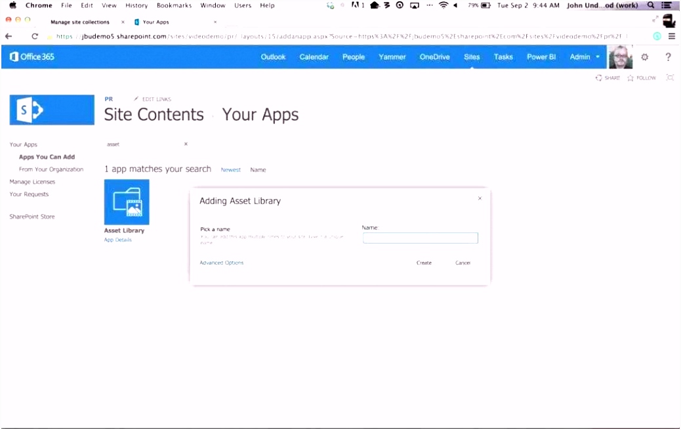Viewport: 681px width, 430px height.
Task: Open the App Details link
Action: [117, 240]
